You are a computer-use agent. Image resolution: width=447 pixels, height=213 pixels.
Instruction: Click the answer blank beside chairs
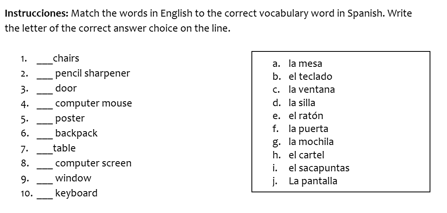[x=45, y=61]
